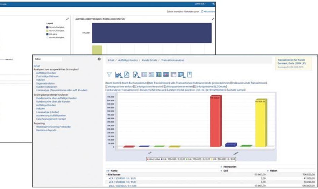
Task: Select Indizien under Analysen zum ausgewählten Scoringlauf
Action: coord(41,80)
